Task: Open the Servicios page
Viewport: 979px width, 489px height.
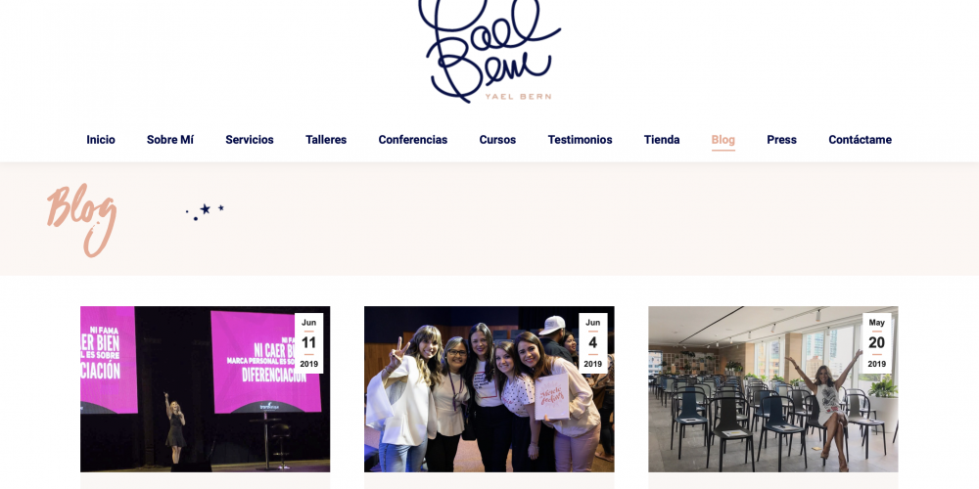Action: [x=249, y=140]
